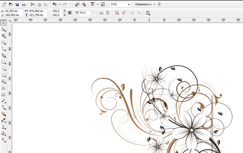Select the Outline Pen tool
The image size is (243, 153).
3,127
